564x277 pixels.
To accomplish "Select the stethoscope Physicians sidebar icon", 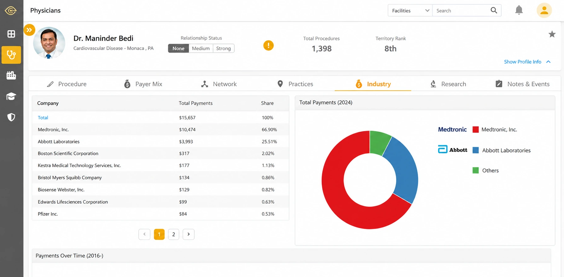I will pyautogui.click(x=11, y=55).
